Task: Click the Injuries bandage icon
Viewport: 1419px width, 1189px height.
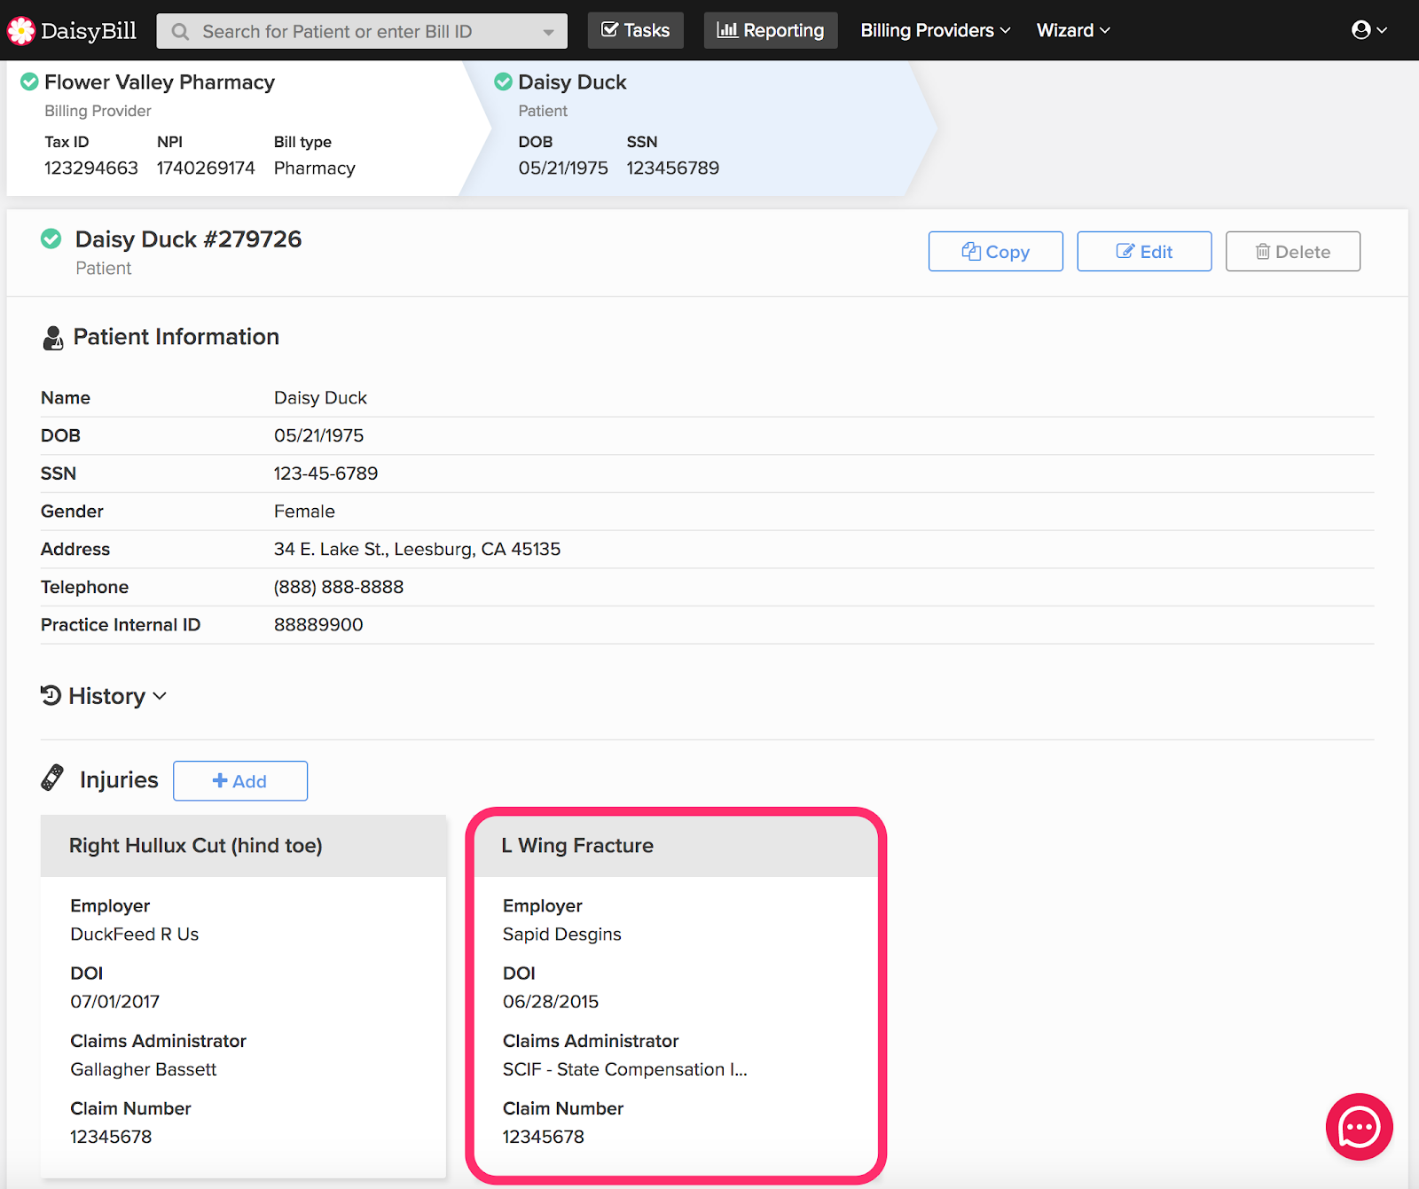Action: pyautogui.click(x=52, y=778)
